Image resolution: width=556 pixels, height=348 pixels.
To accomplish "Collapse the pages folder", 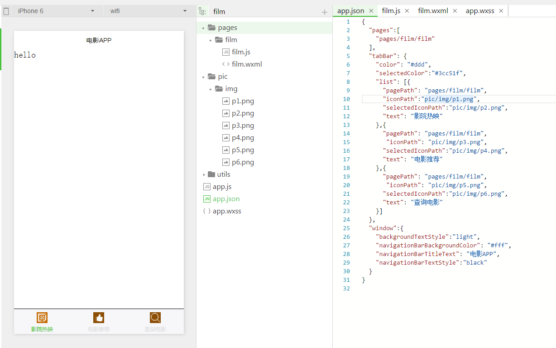I will tap(203, 28).
